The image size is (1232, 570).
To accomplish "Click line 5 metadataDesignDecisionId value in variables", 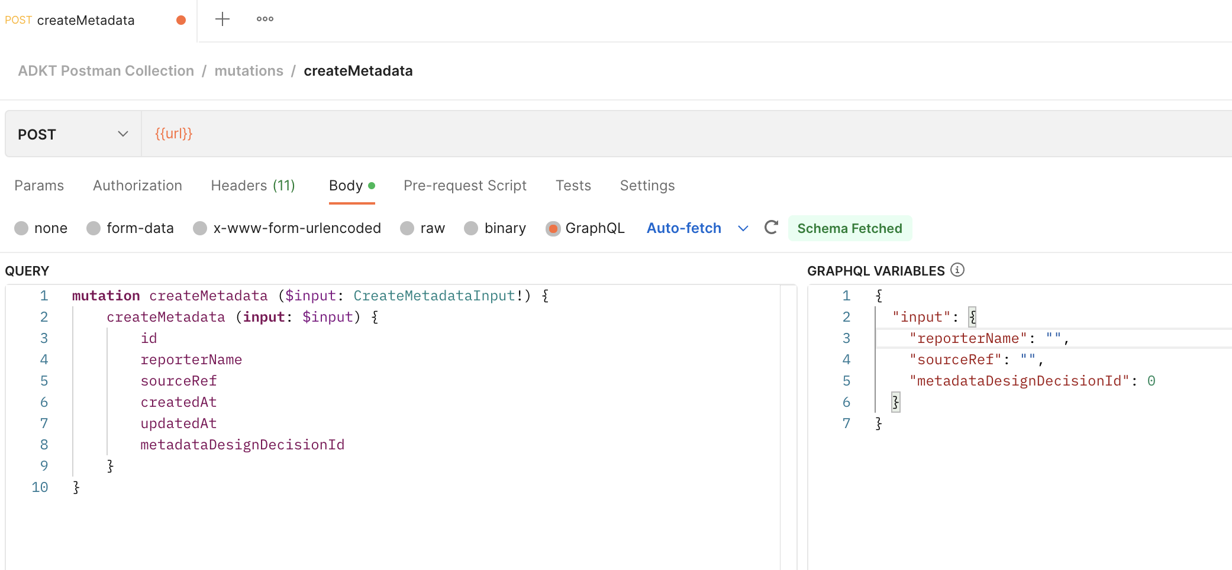I will (1151, 380).
